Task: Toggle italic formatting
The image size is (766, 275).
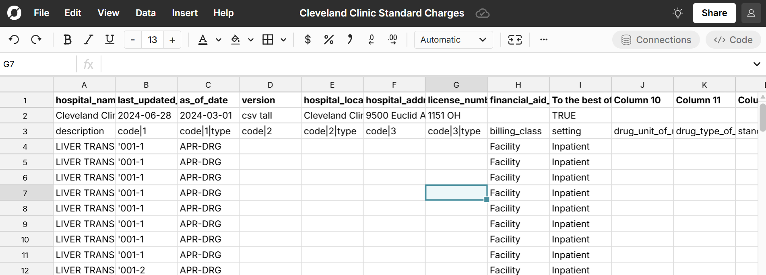Action: click(x=88, y=39)
